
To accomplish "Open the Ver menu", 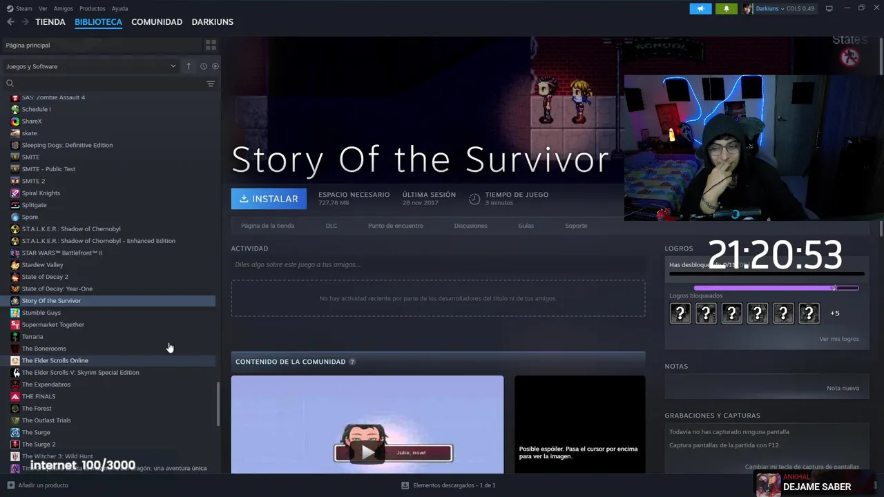I will click(x=43, y=8).
